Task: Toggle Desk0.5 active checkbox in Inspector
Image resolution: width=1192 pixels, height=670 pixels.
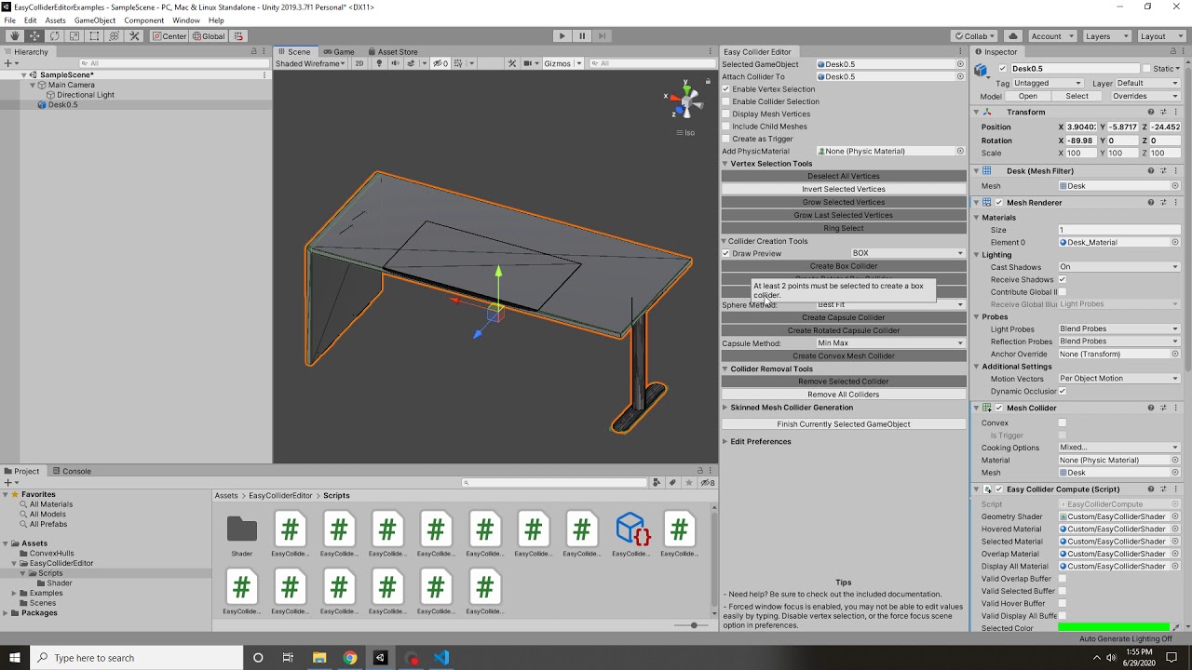Action: [x=1003, y=69]
